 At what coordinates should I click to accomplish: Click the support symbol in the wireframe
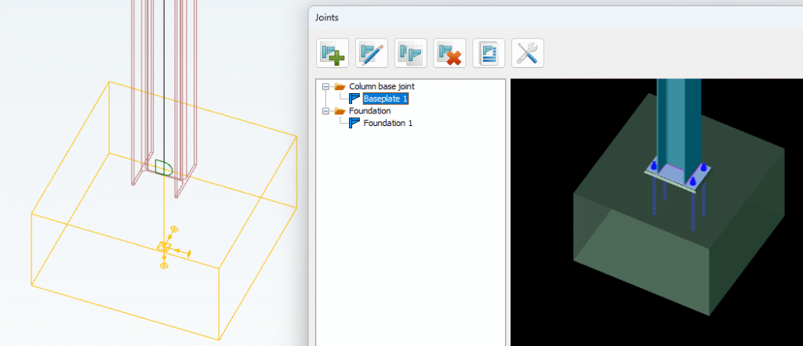click(x=164, y=247)
